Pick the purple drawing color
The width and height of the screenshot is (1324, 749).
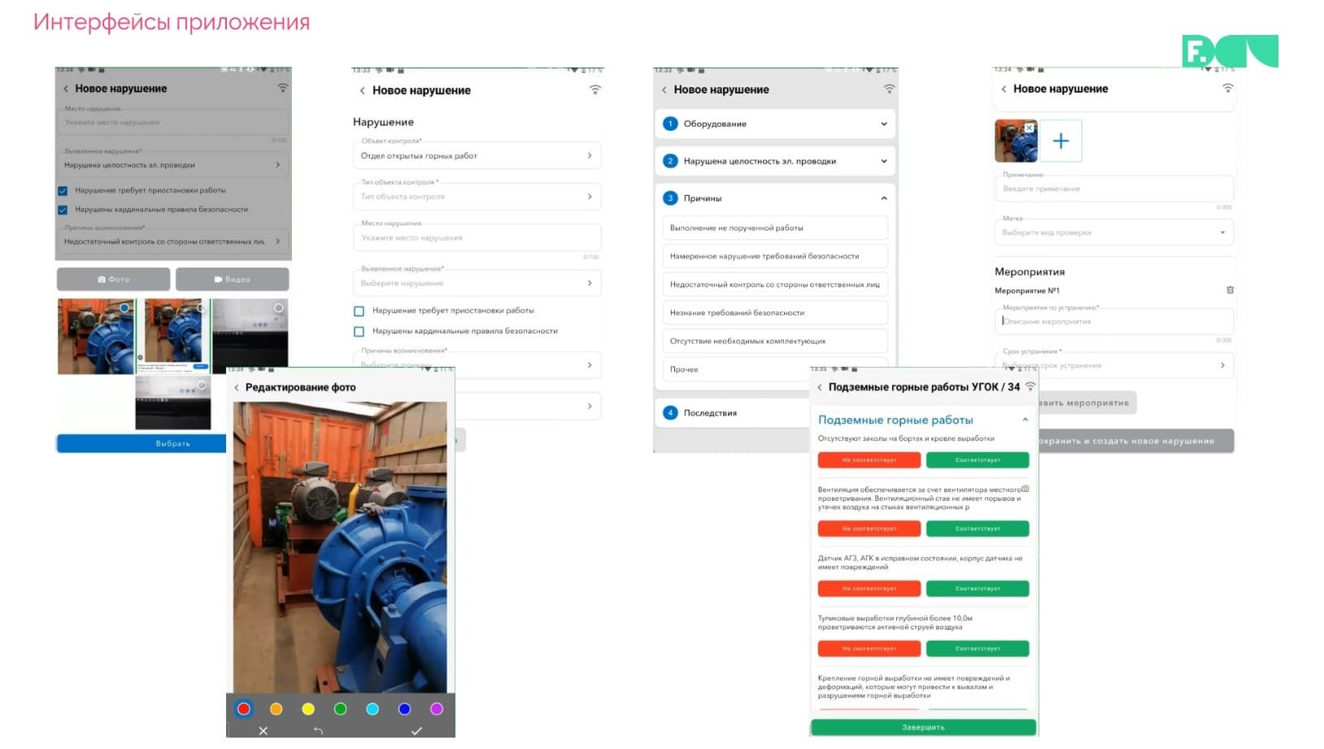point(437,709)
